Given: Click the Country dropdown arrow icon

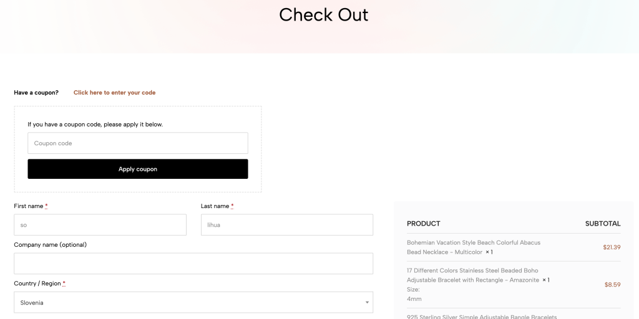Looking at the screenshot, I should point(367,303).
